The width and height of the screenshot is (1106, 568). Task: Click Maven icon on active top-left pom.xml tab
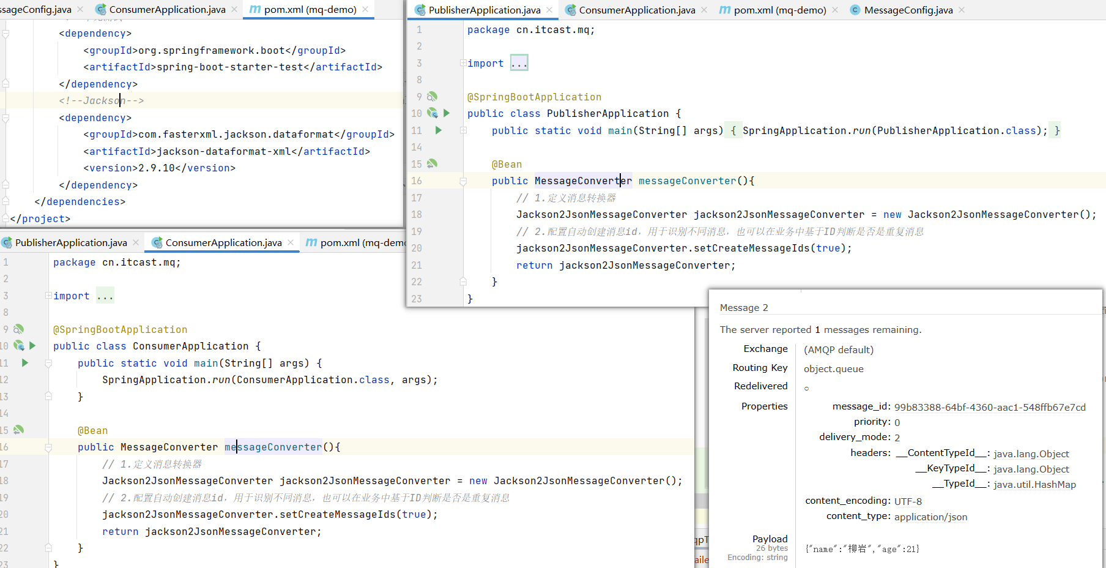pos(255,9)
